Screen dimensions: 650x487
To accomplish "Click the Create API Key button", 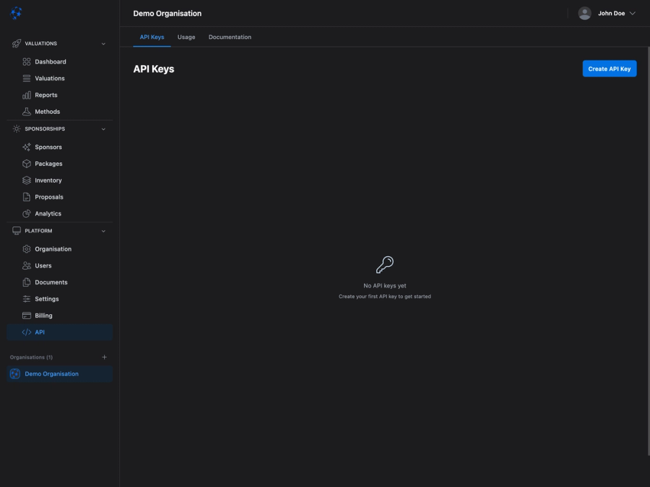I will click(609, 68).
